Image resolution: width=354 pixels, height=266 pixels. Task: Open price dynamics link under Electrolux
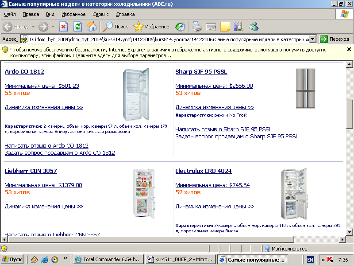click(x=215, y=206)
